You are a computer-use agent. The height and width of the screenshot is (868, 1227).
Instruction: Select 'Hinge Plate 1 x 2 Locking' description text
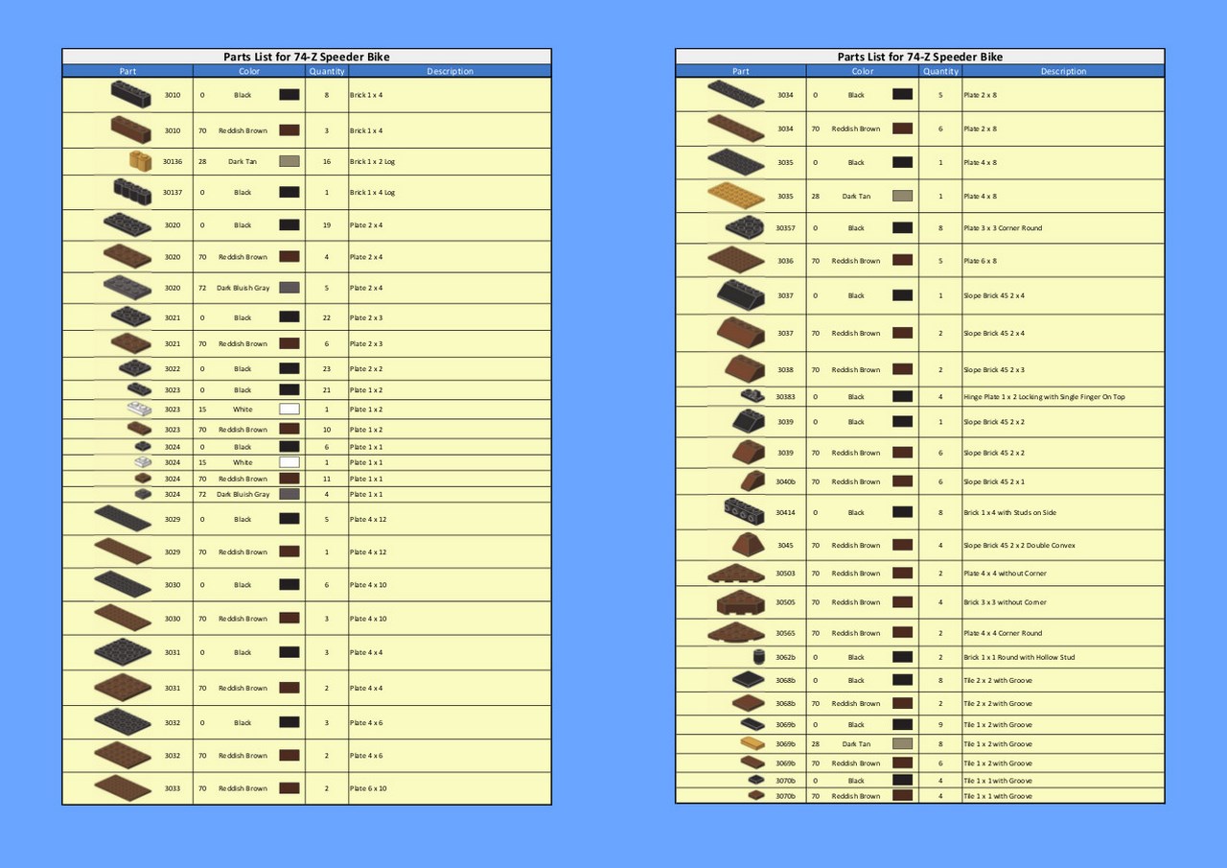pos(1044,397)
